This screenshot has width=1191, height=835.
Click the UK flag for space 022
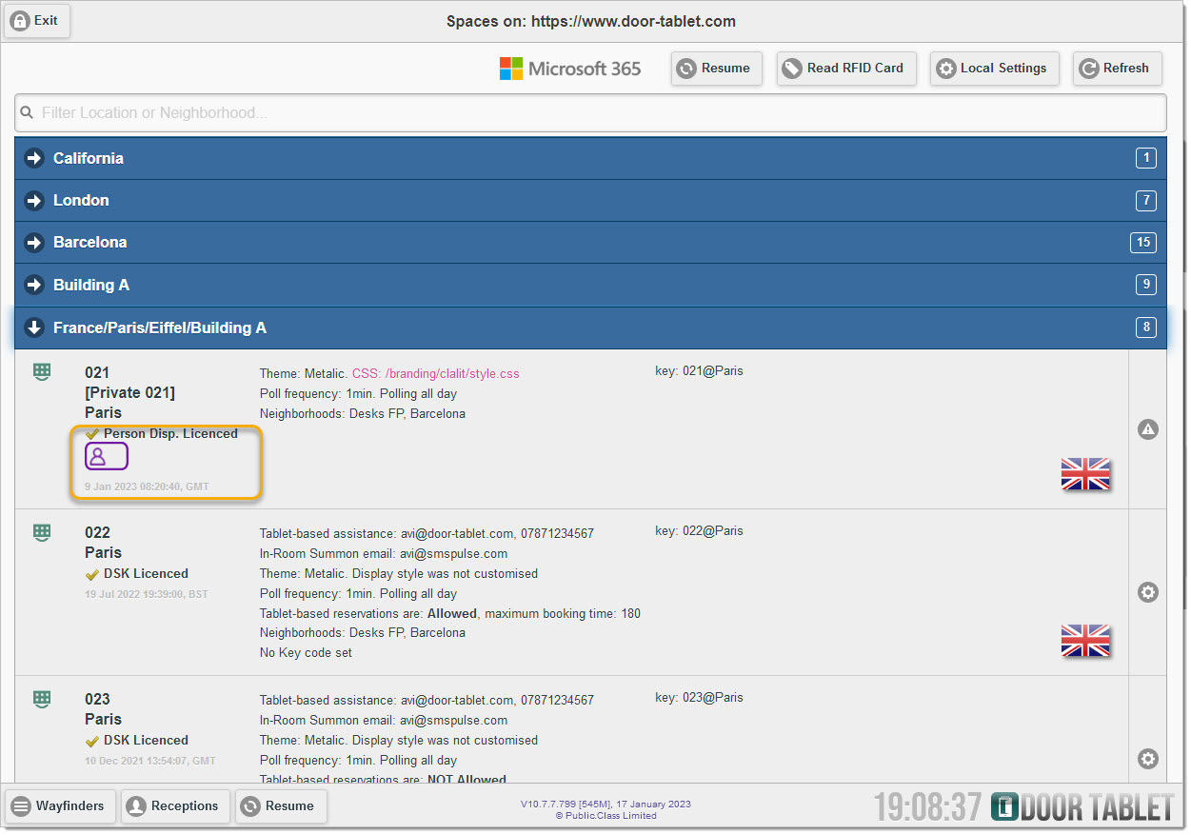tap(1085, 641)
